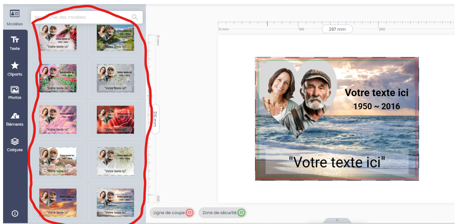Click the red Ligne de coupe info icon

(x=190, y=213)
